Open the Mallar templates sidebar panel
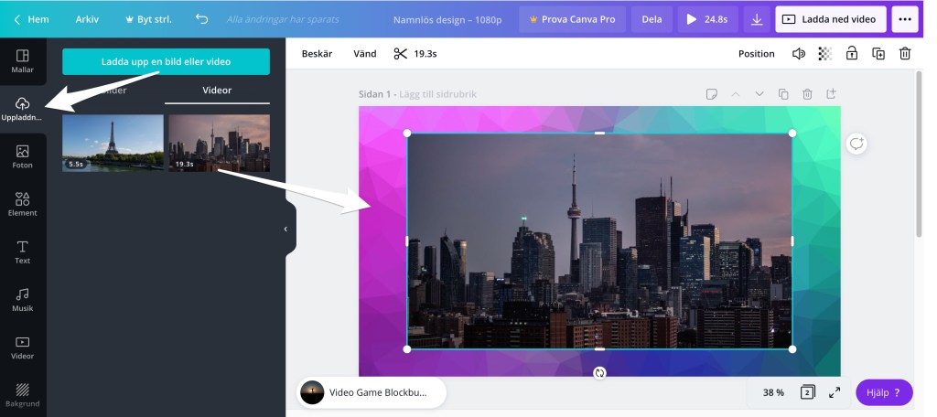Screen dimensions: 937x417 pyautogui.click(x=23, y=61)
